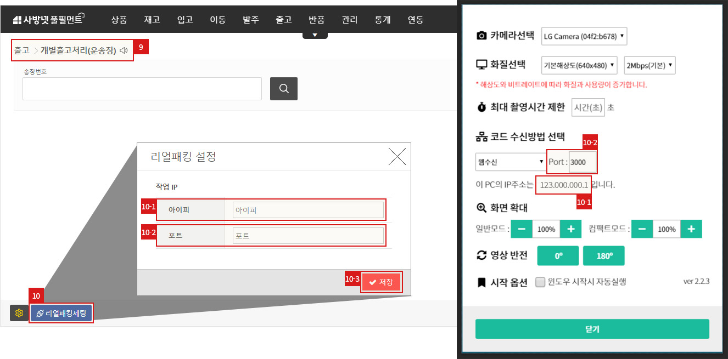The width and height of the screenshot is (728, 359).
Task: Open the 웹수신 reception method dropdown
Action: point(511,162)
